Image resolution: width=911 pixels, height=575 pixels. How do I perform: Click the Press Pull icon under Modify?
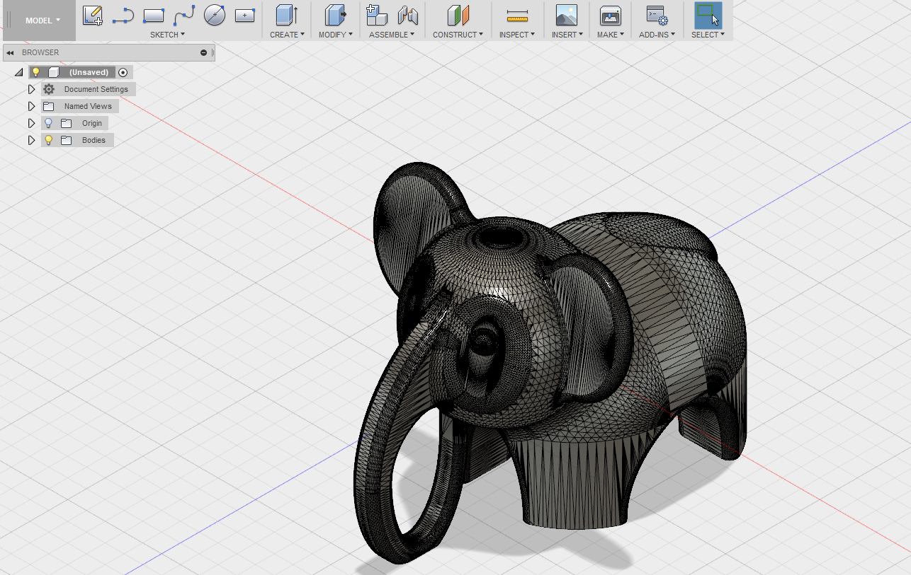coord(335,15)
